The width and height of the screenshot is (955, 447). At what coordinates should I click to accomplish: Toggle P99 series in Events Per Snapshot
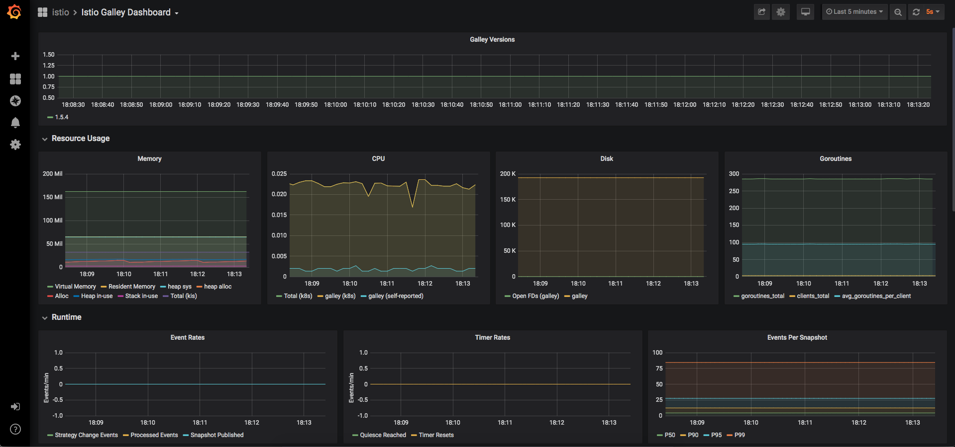(740, 435)
